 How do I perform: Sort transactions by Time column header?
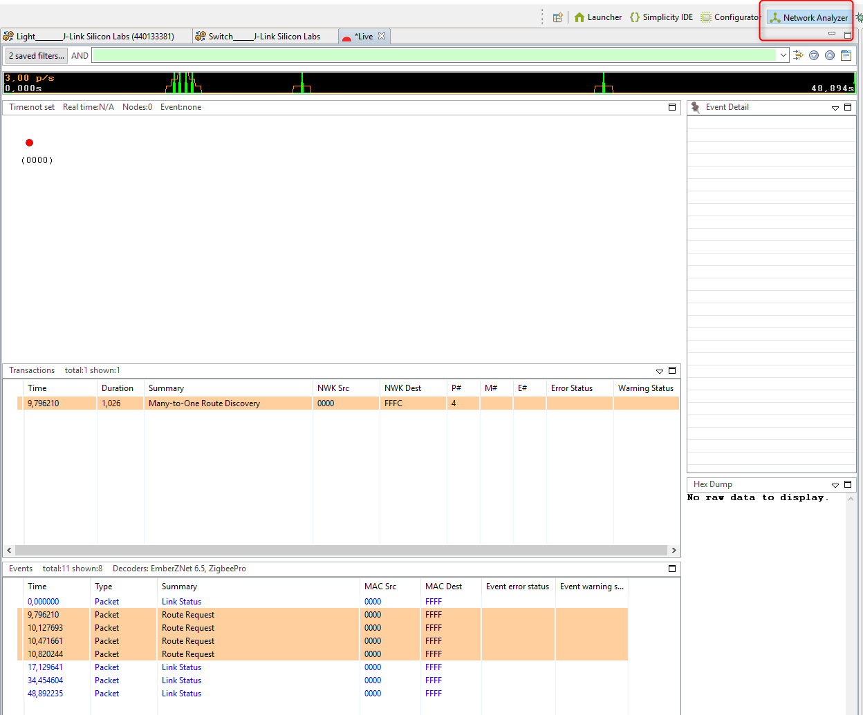pos(60,388)
